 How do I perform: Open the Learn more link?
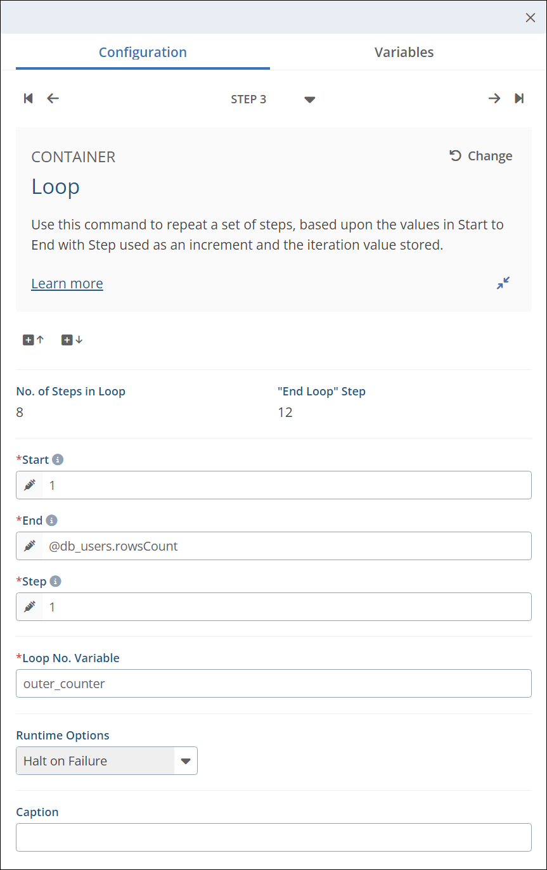(x=67, y=283)
